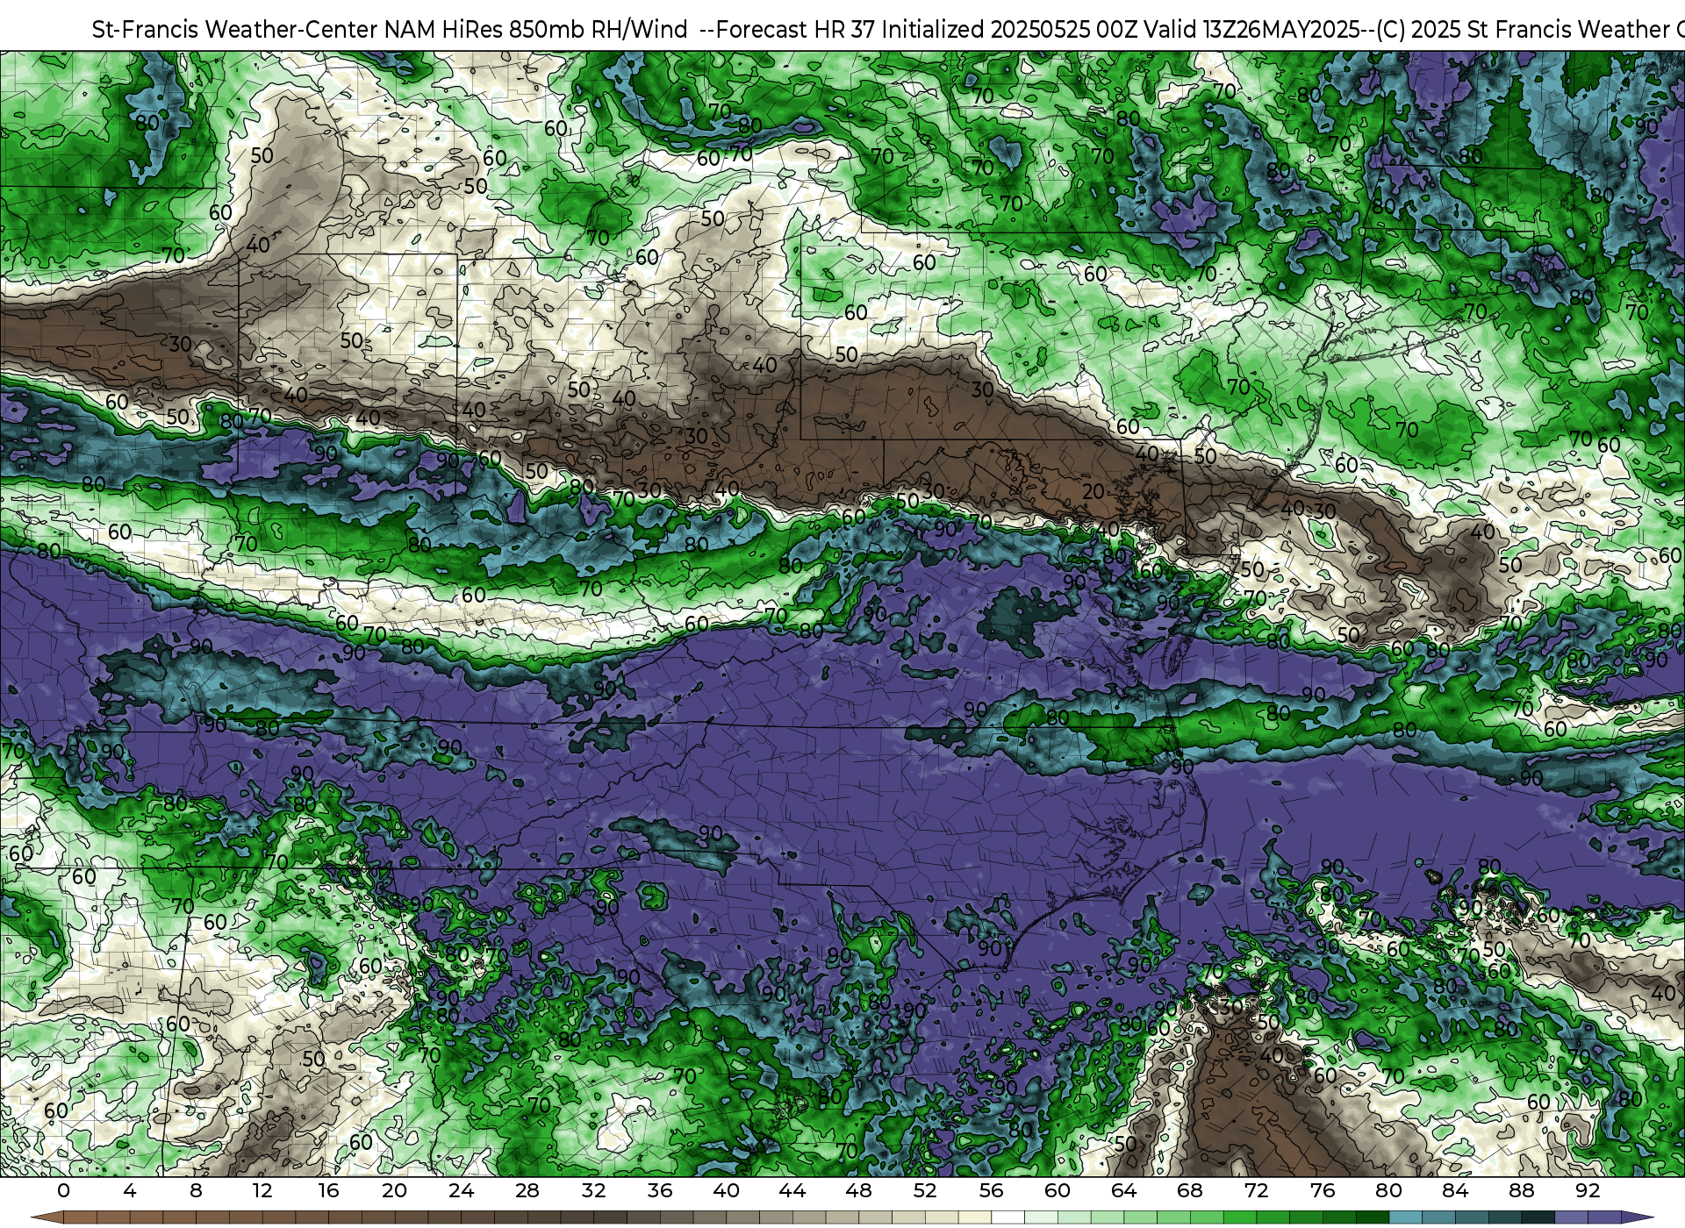Click the '20' tick label on color bar
This screenshot has width=1685, height=1228.
click(394, 1191)
